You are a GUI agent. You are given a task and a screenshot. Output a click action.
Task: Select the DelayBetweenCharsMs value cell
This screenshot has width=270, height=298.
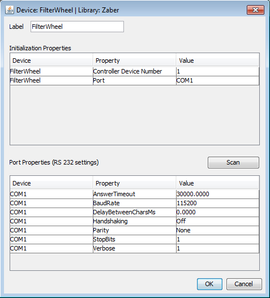click(x=217, y=212)
